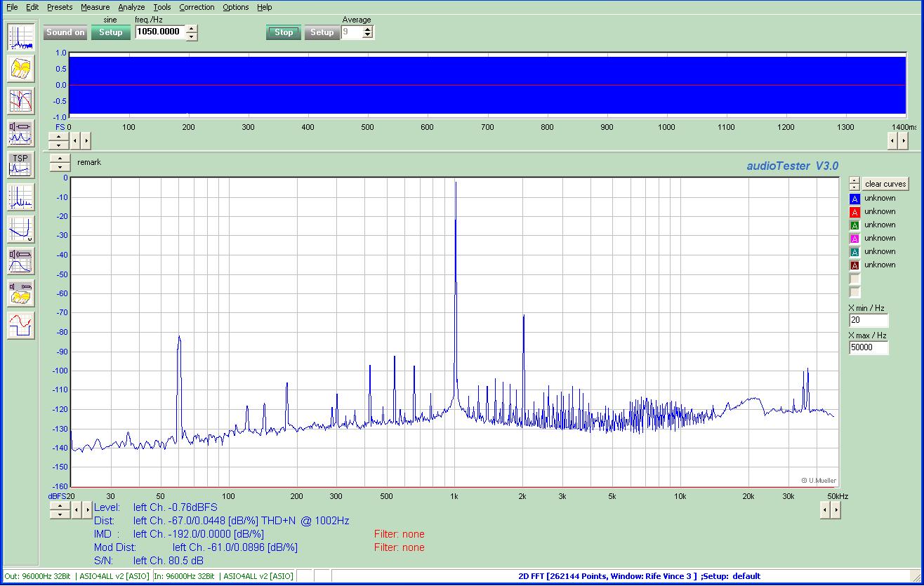Open the Help menu
924x586 pixels.
[x=264, y=7]
